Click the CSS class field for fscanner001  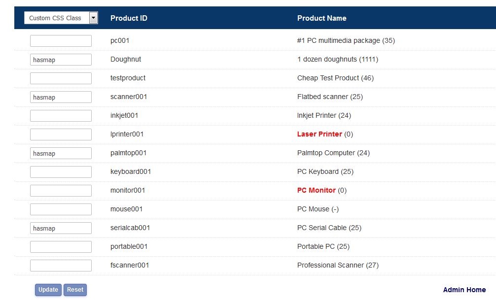(61, 266)
